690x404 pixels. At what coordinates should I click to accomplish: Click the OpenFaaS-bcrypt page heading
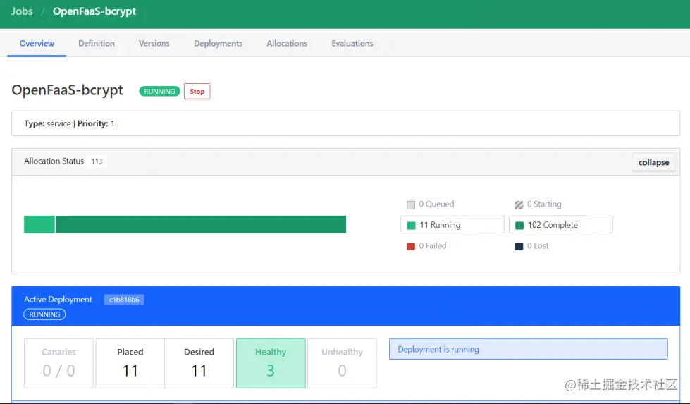[68, 90]
